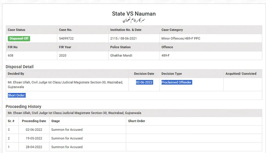Viewport: 266px width, 153px height.
Task: Click the State VS Nauman title
Action: 134,14
